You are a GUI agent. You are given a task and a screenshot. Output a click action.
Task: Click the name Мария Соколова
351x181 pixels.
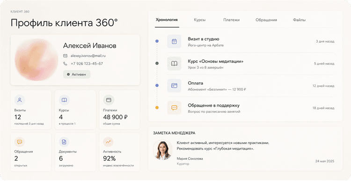tap(190, 159)
